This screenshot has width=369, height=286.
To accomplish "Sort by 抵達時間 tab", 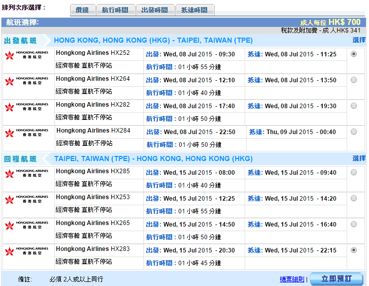I will [x=194, y=10].
